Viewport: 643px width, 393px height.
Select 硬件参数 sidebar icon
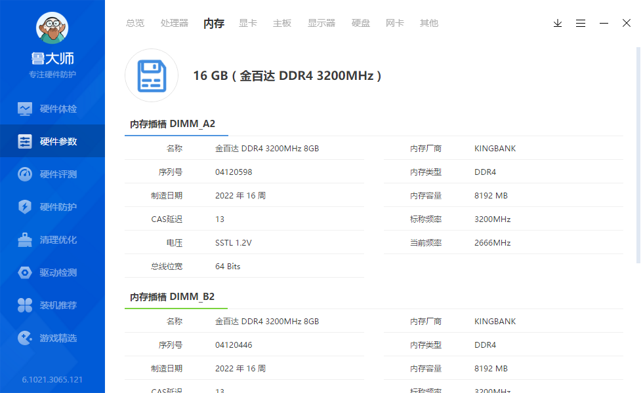[x=25, y=141]
